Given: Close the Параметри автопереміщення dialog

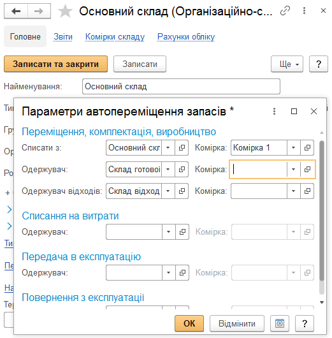Looking at the screenshot, I should (x=314, y=111).
